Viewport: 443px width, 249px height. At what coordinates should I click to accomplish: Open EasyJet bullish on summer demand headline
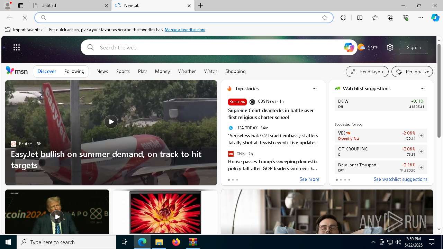pyautogui.click(x=106, y=159)
